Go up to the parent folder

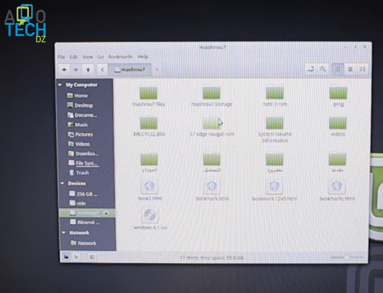pos(88,70)
